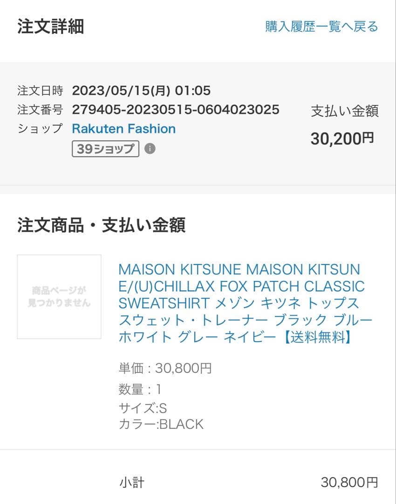Select the 数量 quantity value 1

pos(159,389)
